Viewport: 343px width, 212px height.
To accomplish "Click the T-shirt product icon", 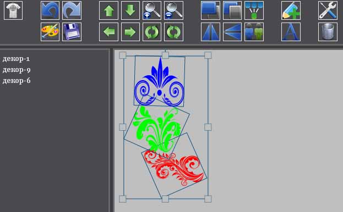I will (13, 10).
